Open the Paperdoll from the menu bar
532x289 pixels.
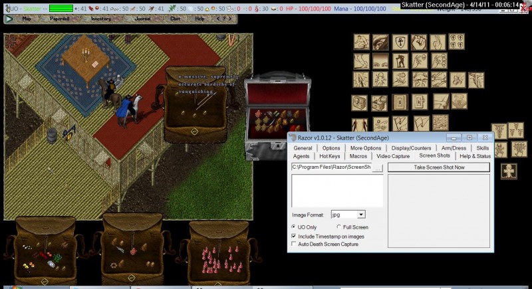click(x=61, y=19)
